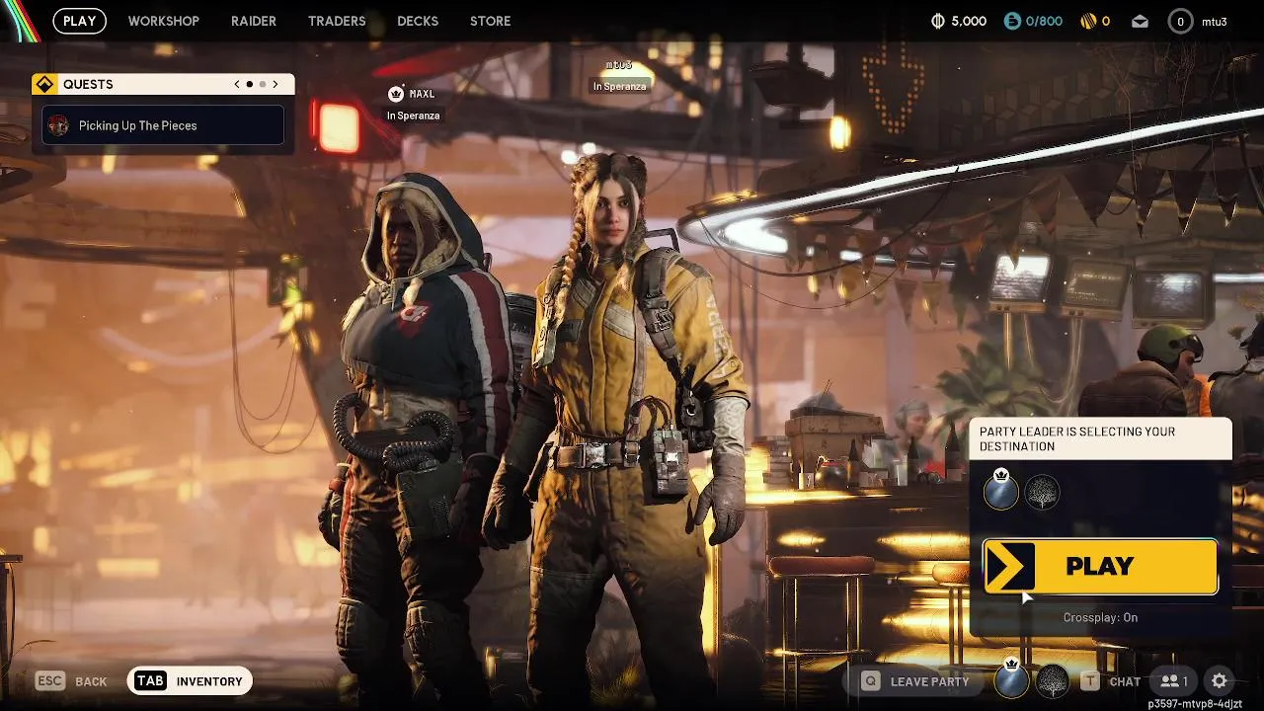Click party leader avatar in destination panel
This screenshot has height=711, width=1264.
pyautogui.click(x=1001, y=491)
